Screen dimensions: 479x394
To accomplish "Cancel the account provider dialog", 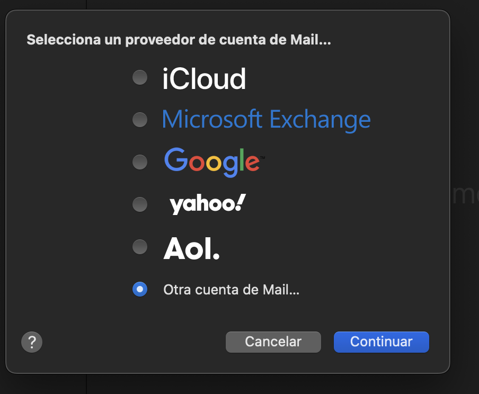I will pyautogui.click(x=273, y=342).
